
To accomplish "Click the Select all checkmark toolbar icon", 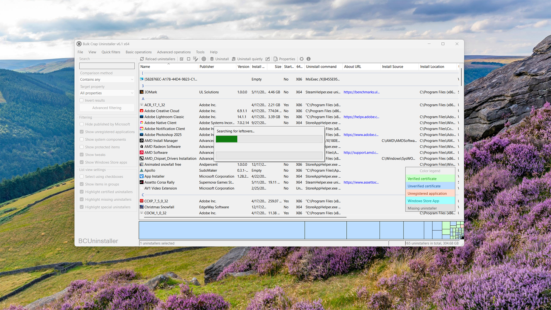I will pos(182,59).
